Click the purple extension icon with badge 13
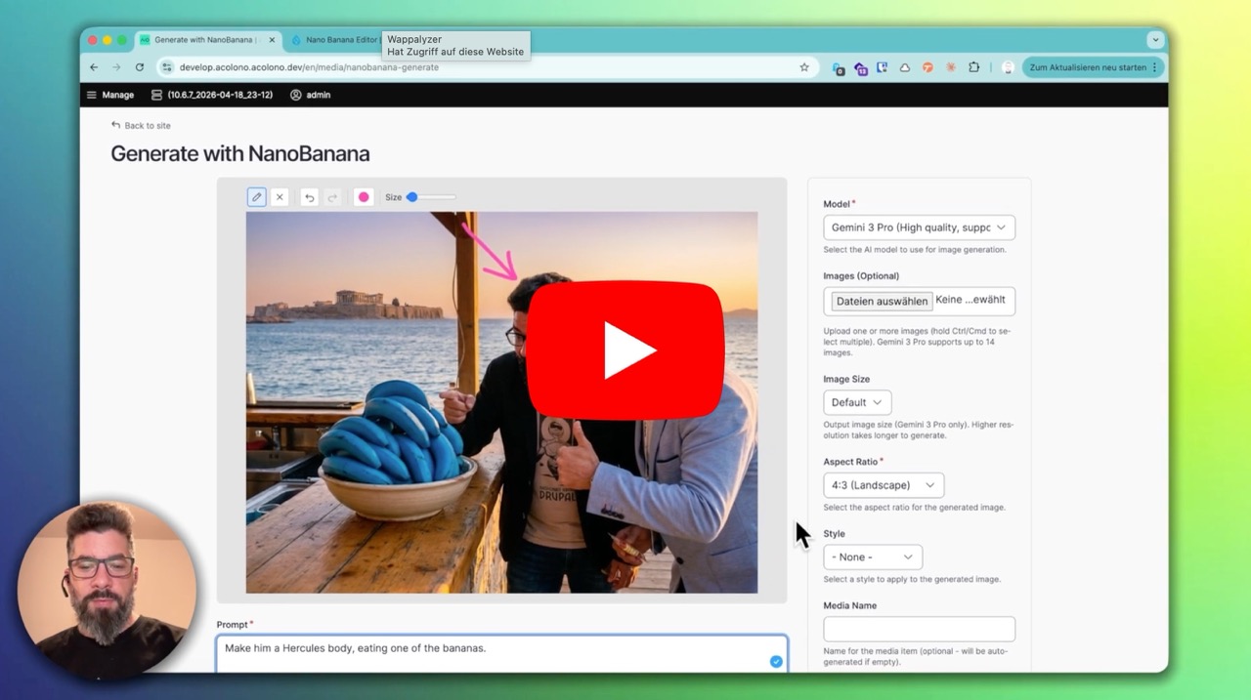The image size is (1251, 700). (860, 68)
